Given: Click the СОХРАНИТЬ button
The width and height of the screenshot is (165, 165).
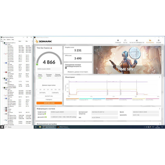Looking at the screenshot, I should (55, 93).
